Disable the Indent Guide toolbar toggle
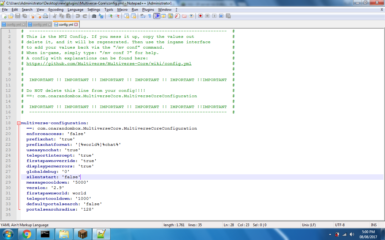Screen dimensions: 385x240 (x=157, y=16)
